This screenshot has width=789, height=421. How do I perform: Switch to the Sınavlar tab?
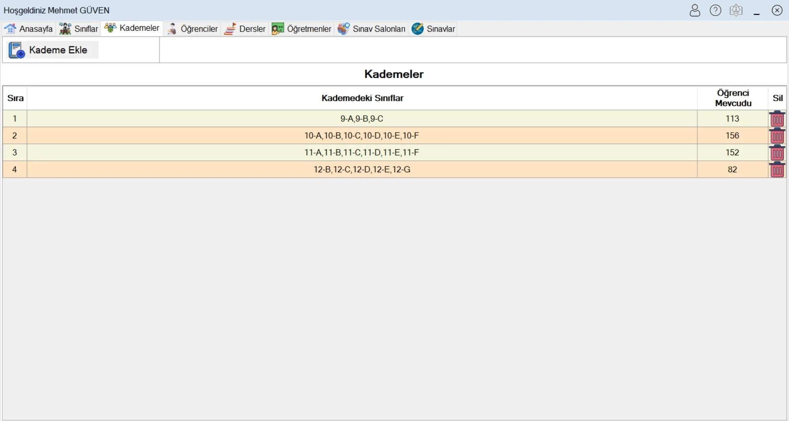tap(434, 29)
